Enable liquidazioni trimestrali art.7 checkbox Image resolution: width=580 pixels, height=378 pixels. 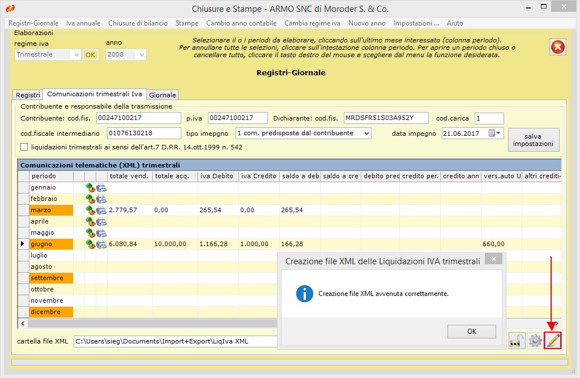pyautogui.click(x=24, y=147)
